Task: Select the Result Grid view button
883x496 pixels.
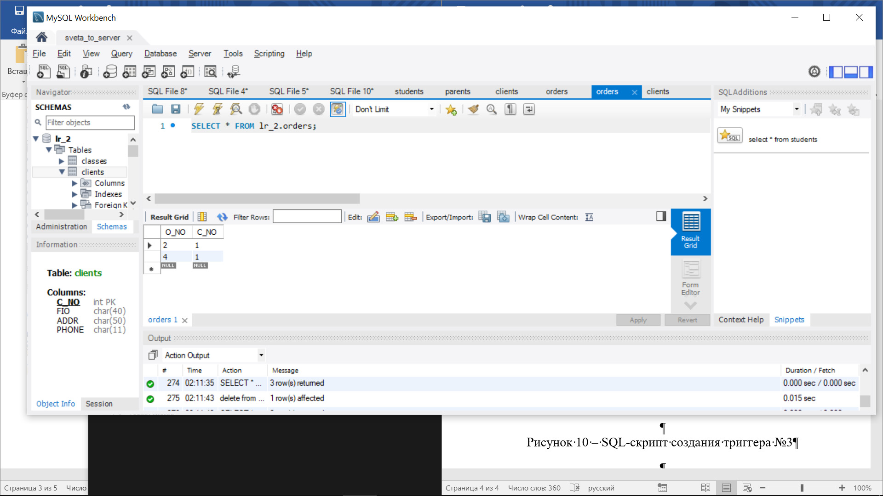Action: pyautogui.click(x=691, y=231)
